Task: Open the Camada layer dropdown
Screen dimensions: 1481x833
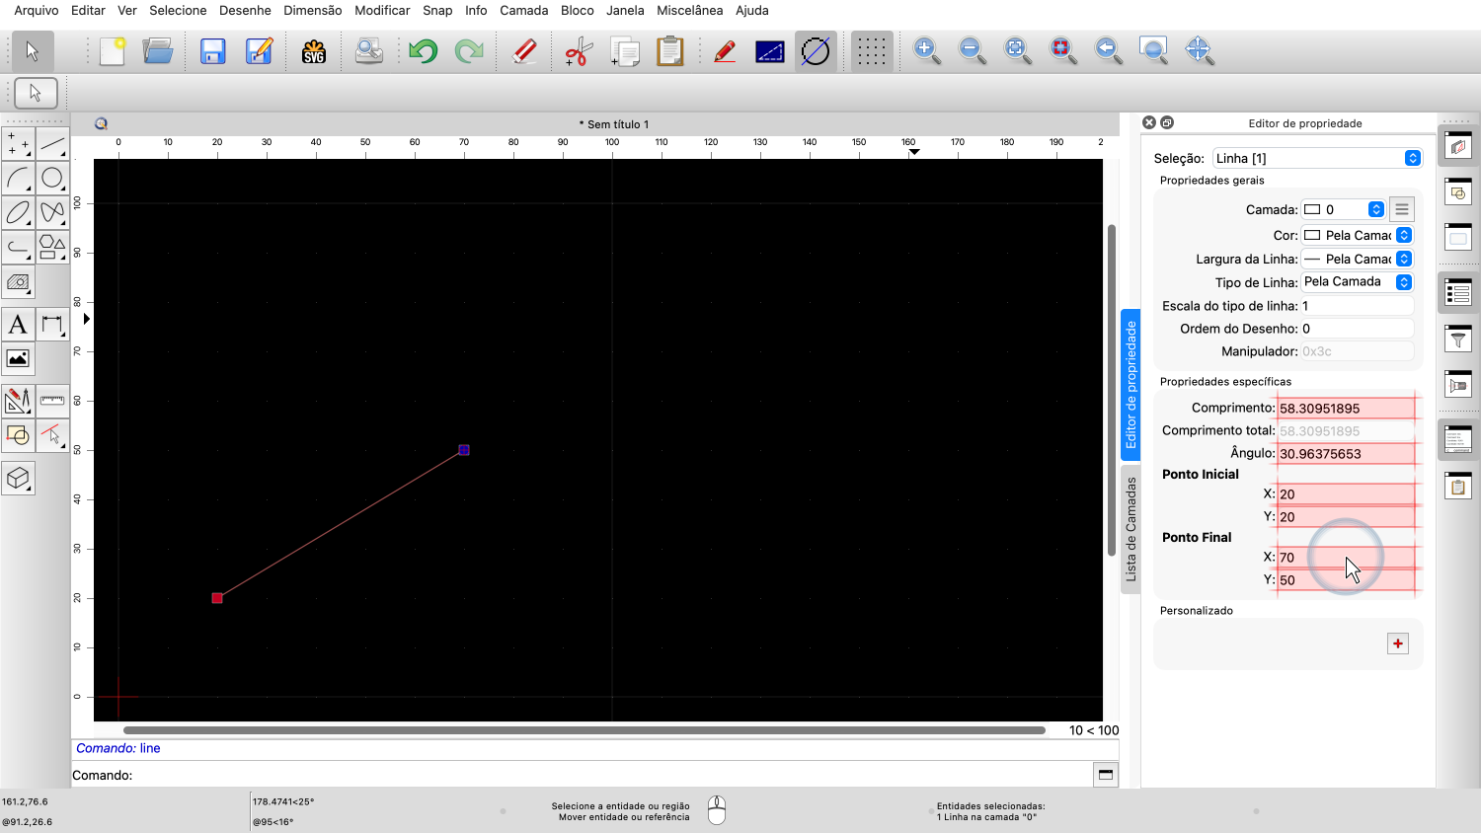Action: coord(1343,209)
